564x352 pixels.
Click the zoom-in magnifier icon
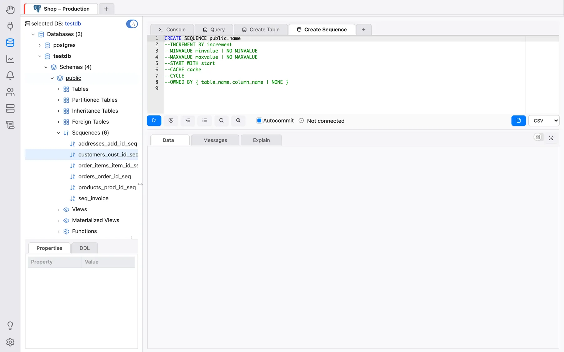click(x=238, y=120)
